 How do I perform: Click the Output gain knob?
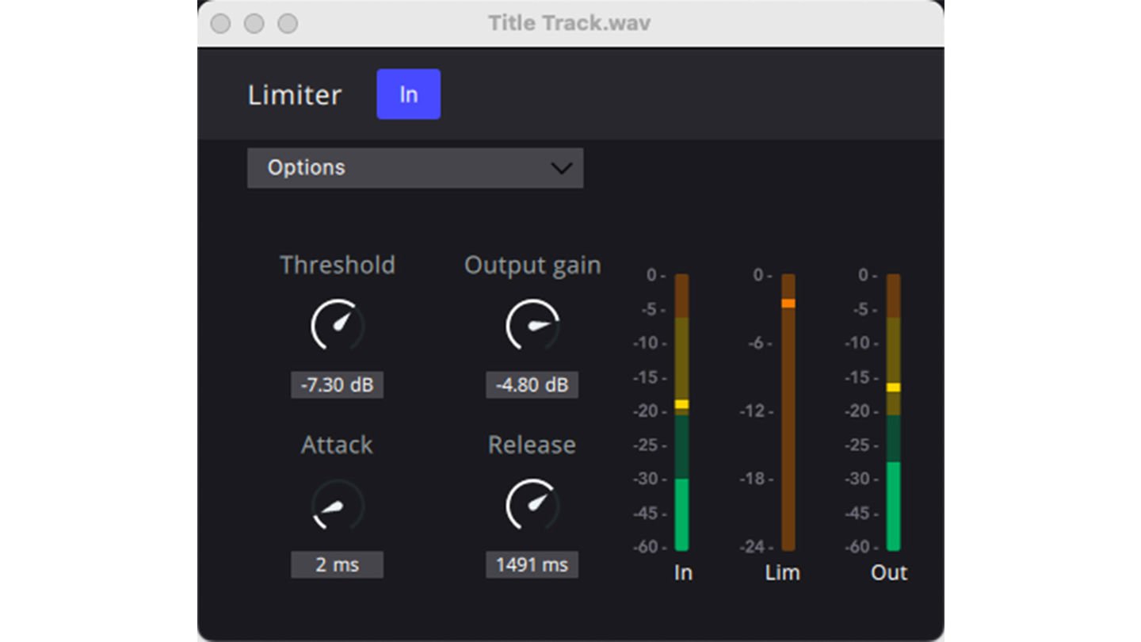(x=532, y=325)
